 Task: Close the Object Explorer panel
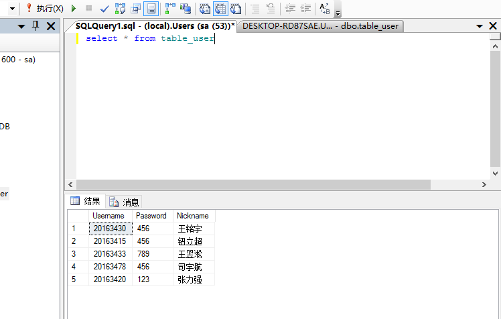point(51,26)
